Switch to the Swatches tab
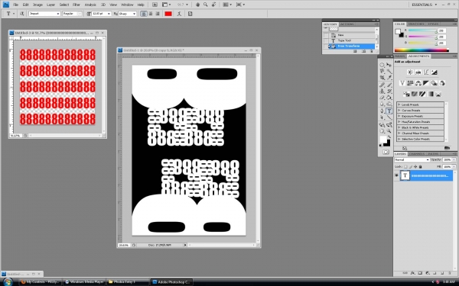Viewport: 459px width, 286px height. (416, 24)
